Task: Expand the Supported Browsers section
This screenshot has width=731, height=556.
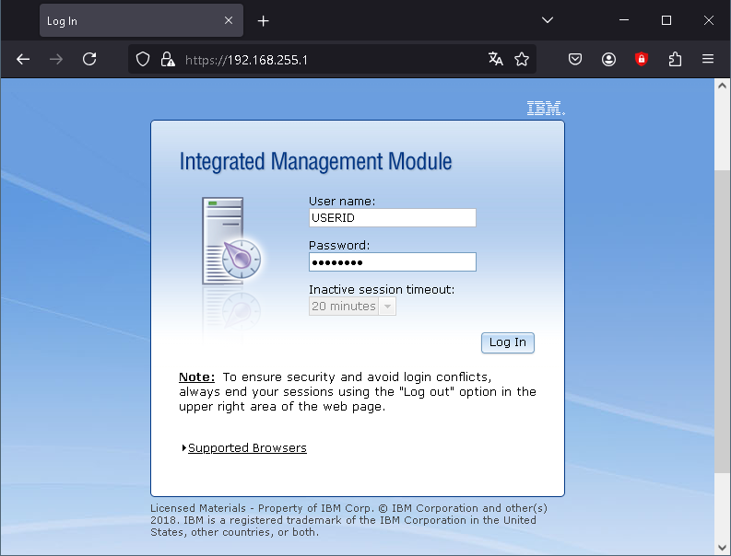Action: [246, 448]
